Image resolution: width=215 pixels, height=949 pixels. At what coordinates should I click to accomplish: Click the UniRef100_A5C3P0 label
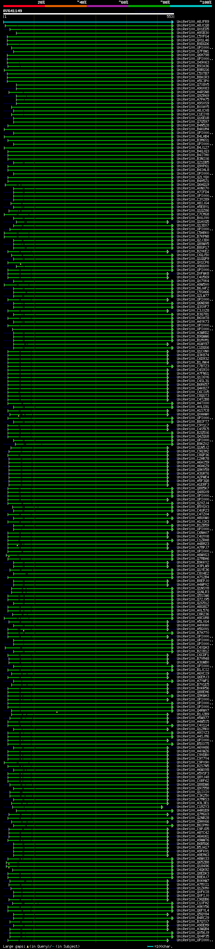click(192, 81)
